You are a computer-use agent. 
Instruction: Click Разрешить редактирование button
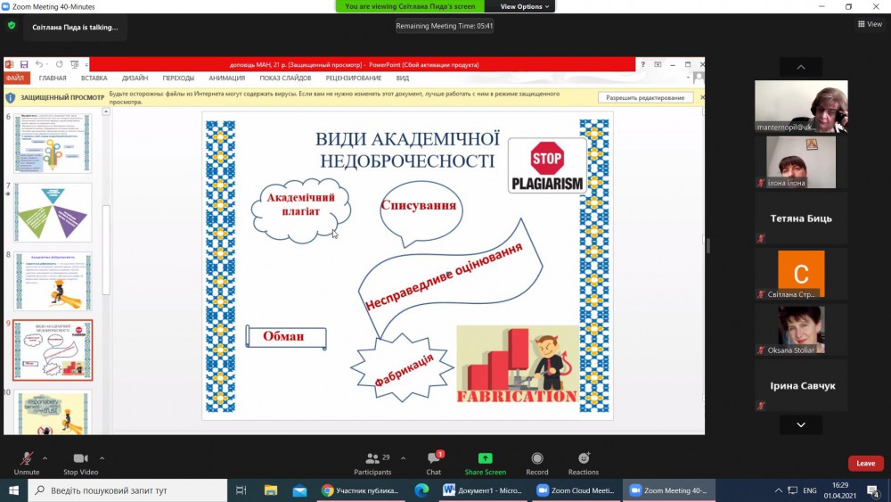click(645, 98)
